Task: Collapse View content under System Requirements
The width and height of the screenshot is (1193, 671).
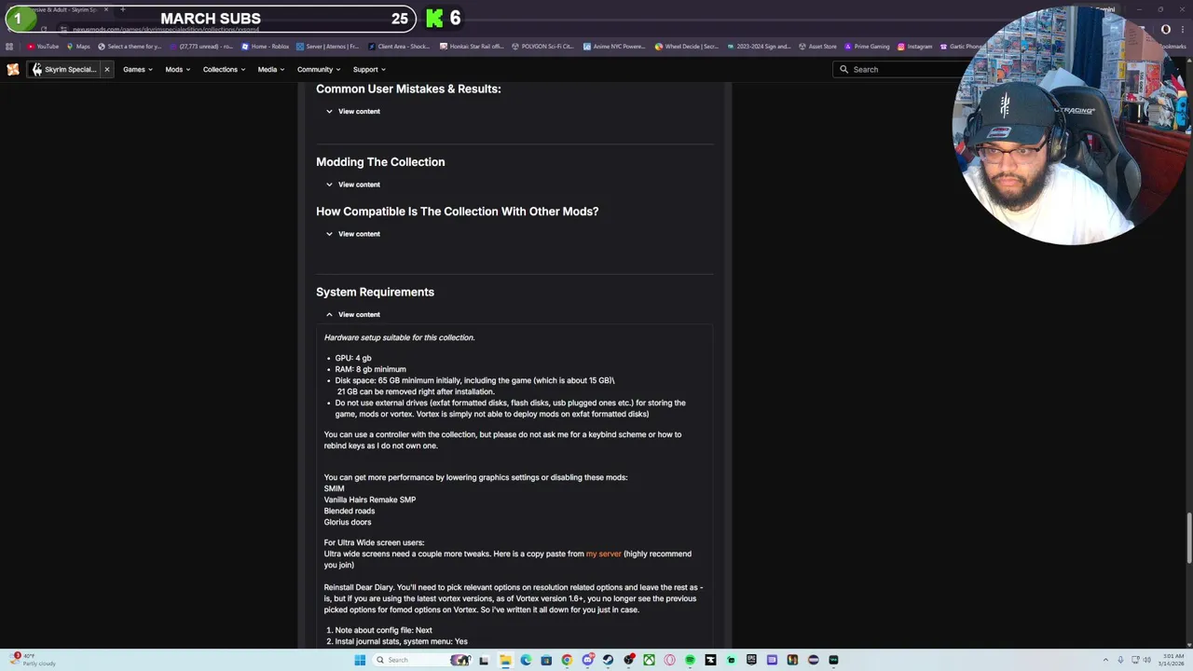Action: (x=352, y=314)
